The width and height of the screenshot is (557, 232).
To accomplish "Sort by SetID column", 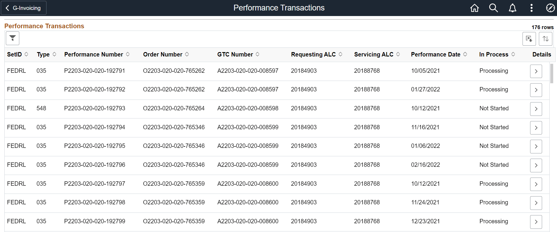I will click(x=18, y=54).
